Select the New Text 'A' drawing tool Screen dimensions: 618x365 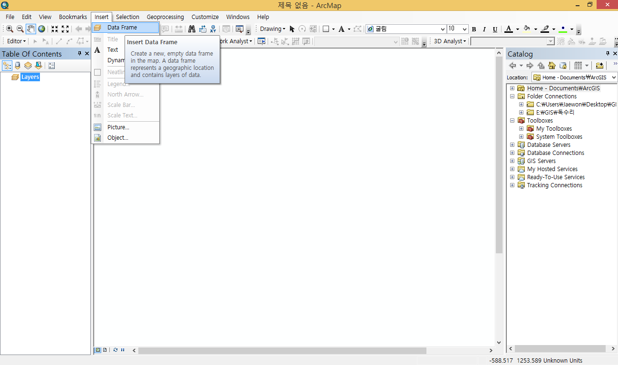(341, 29)
